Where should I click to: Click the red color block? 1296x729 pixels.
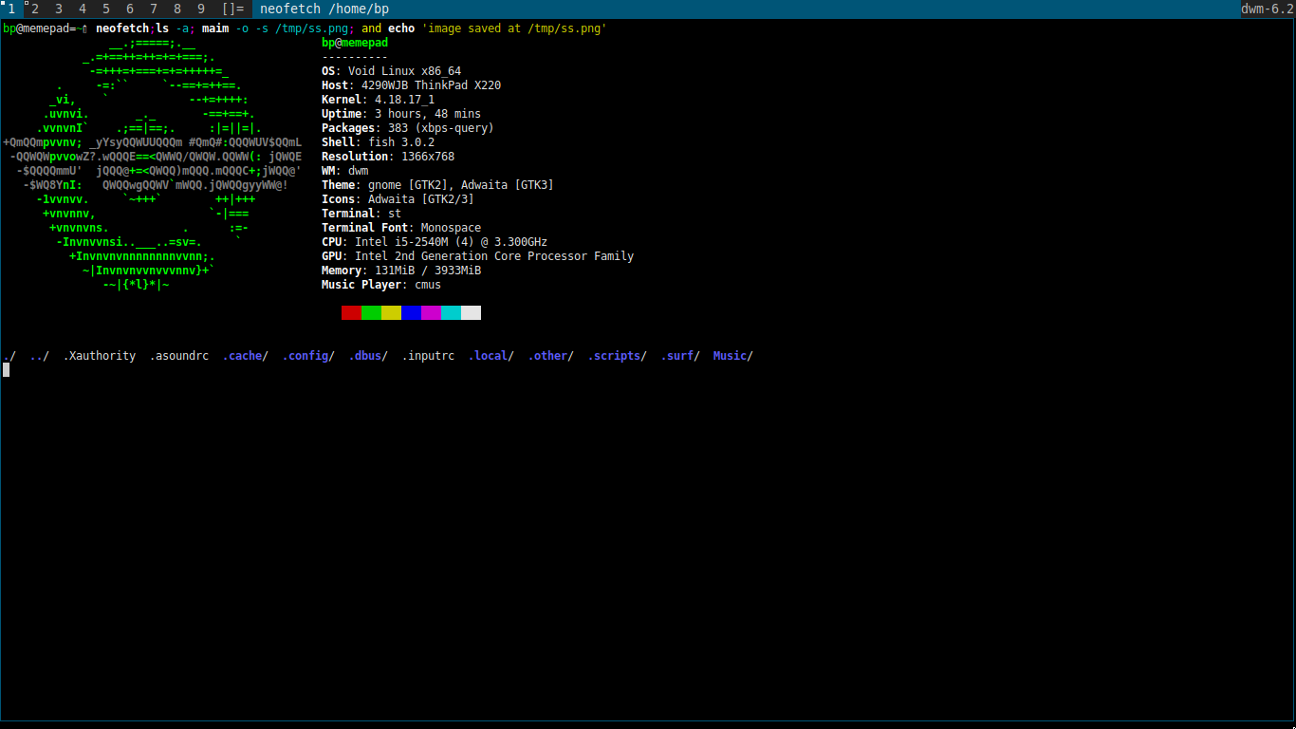pos(351,312)
